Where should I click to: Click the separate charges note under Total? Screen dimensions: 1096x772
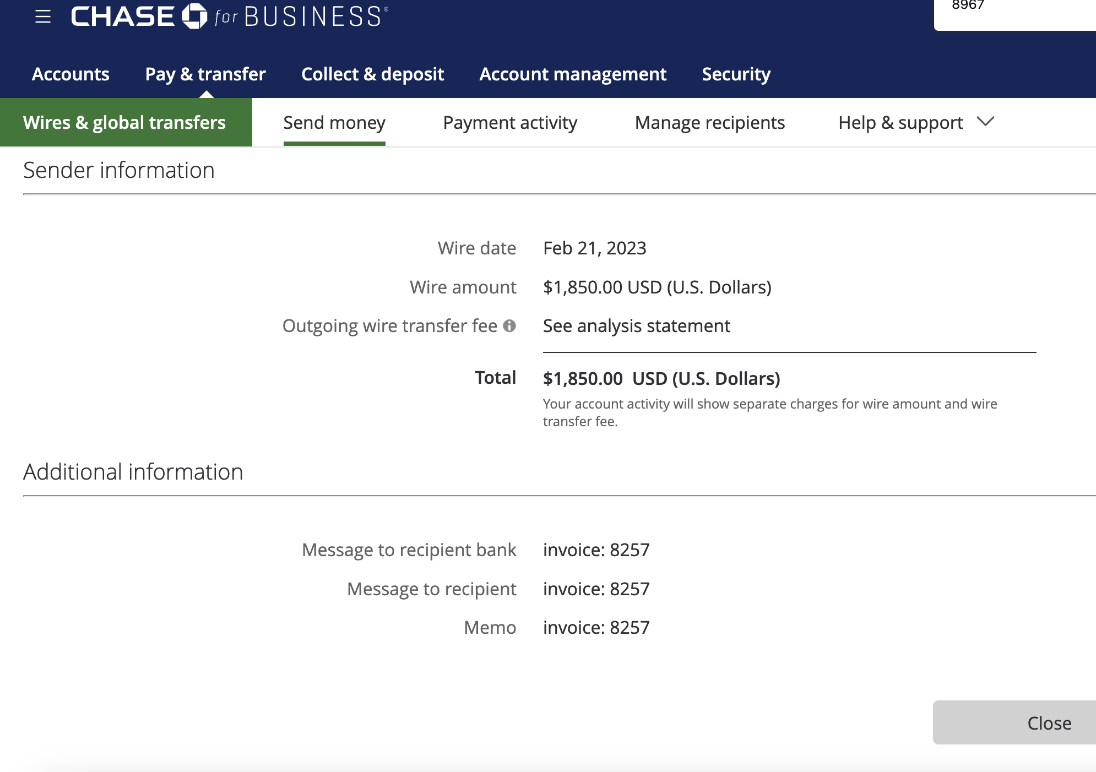click(770, 412)
